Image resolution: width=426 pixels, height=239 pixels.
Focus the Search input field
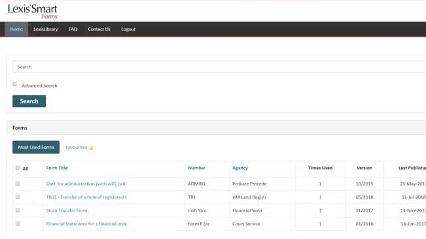[219, 67]
